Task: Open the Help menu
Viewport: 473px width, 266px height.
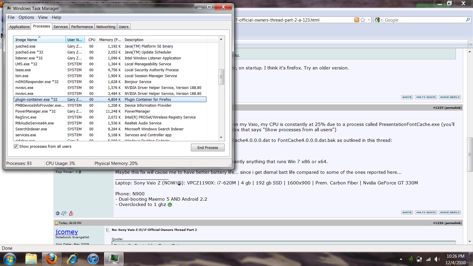Action: 56,17
